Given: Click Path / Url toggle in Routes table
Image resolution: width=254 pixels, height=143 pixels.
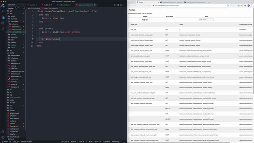Looking at the screenshot, I should [x=145, y=20].
